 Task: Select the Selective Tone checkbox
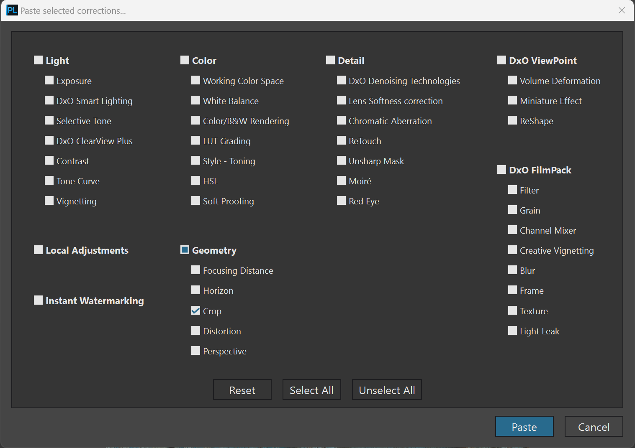click(x=49, y=120)
